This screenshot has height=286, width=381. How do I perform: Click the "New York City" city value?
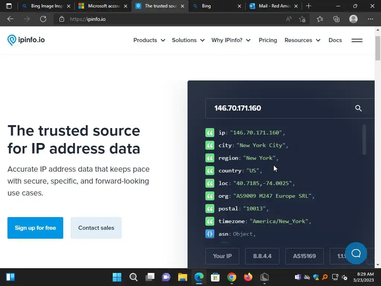261,146
